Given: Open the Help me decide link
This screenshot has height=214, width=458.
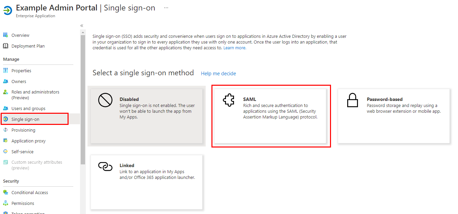Looking at the screenshot, I should (x=219, y=74).
